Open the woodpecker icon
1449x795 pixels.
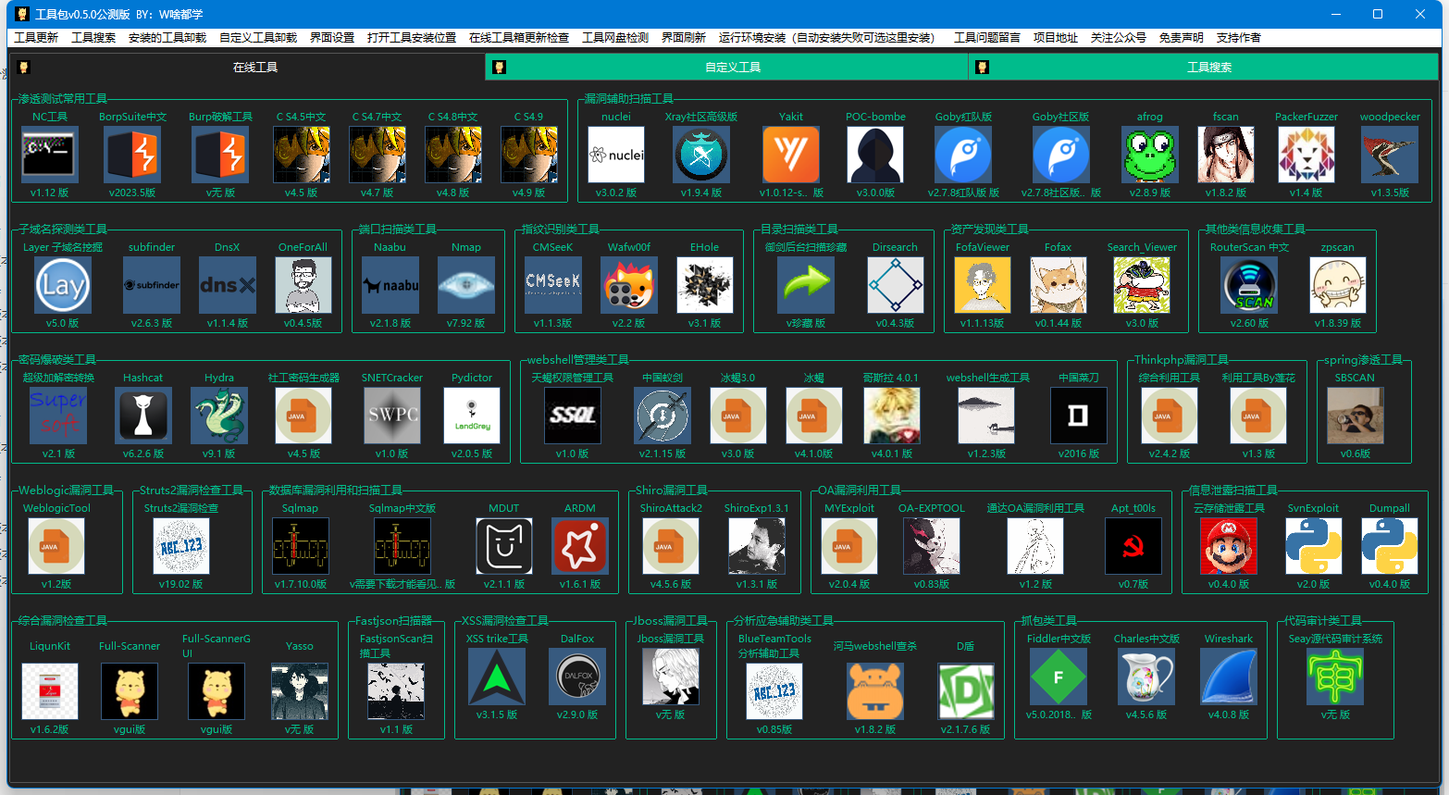point(1390,155)
